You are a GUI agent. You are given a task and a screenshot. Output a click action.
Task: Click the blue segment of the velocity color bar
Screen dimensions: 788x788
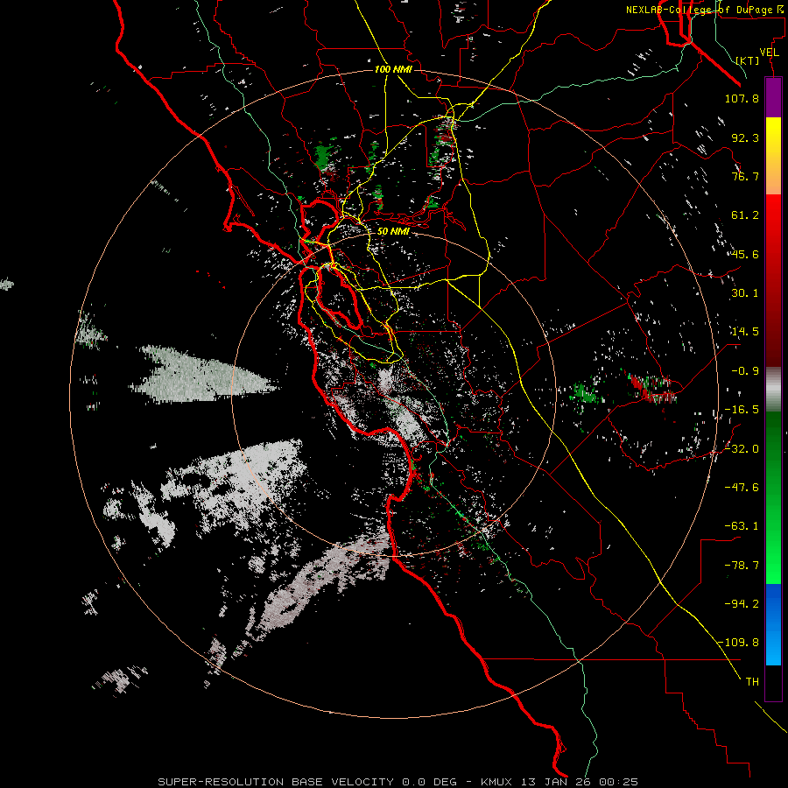pyautogui.click(x=773, y=624)
